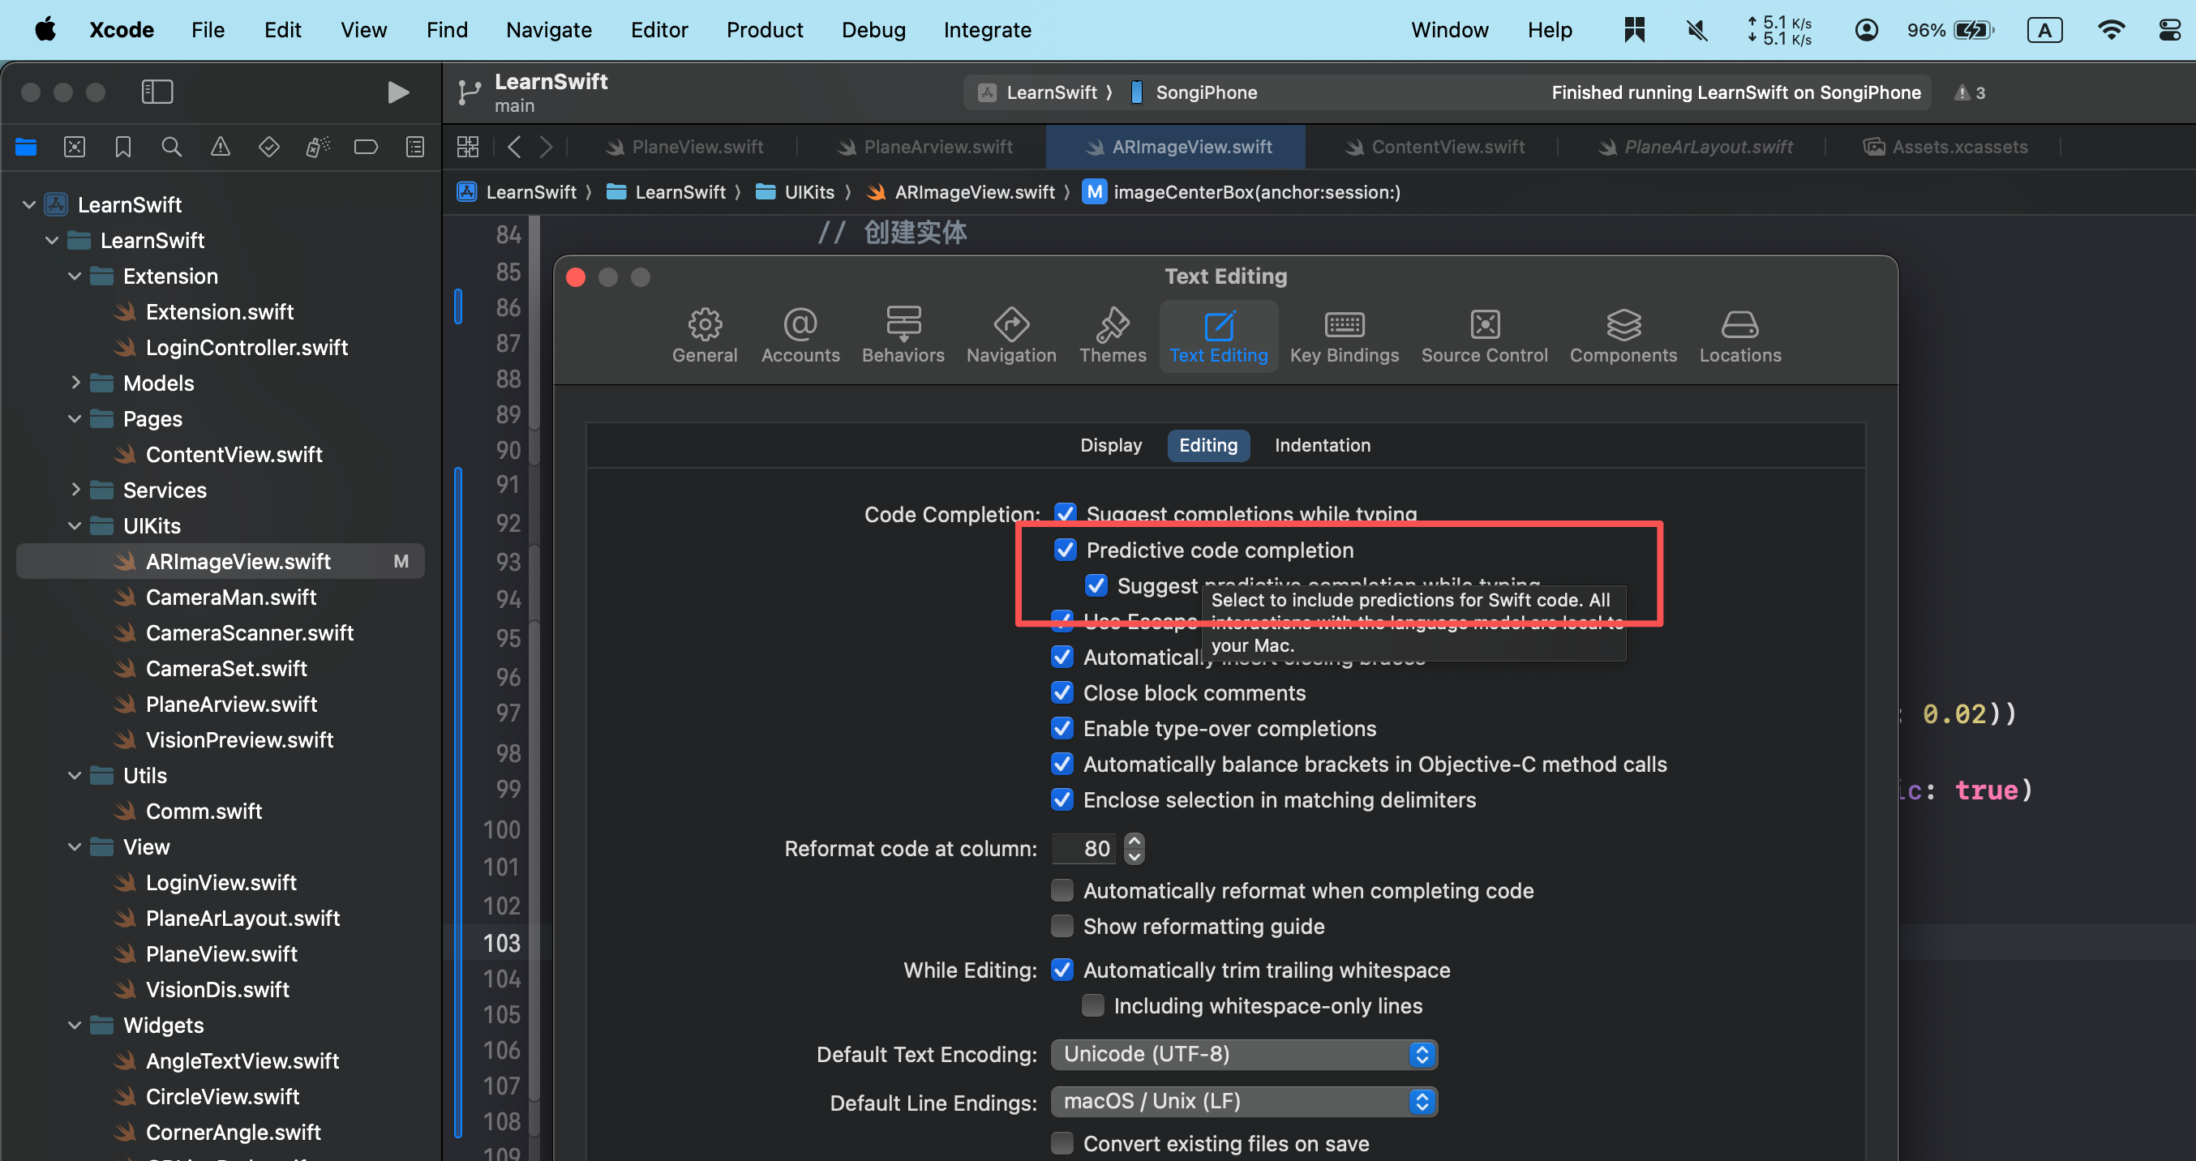Open the Source Control settings pane
The image size is (2196, 1161).
pyautogui.click(x=1483, y=335)
